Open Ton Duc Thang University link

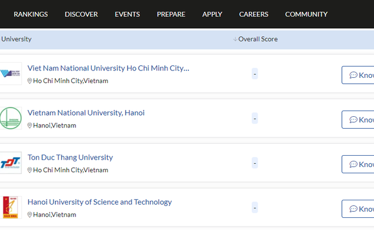[x=70, y=157]
